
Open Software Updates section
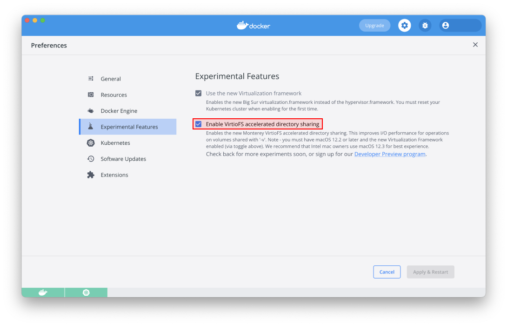128,159
